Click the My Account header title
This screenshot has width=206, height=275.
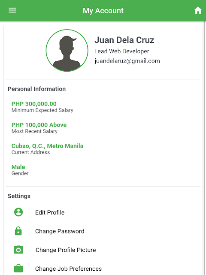pyautogui.click(x=103, y=11)
